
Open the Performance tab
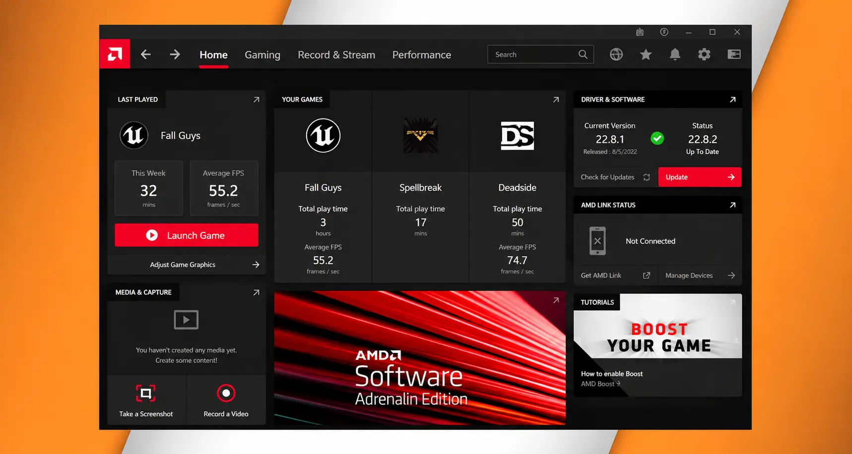422,55
